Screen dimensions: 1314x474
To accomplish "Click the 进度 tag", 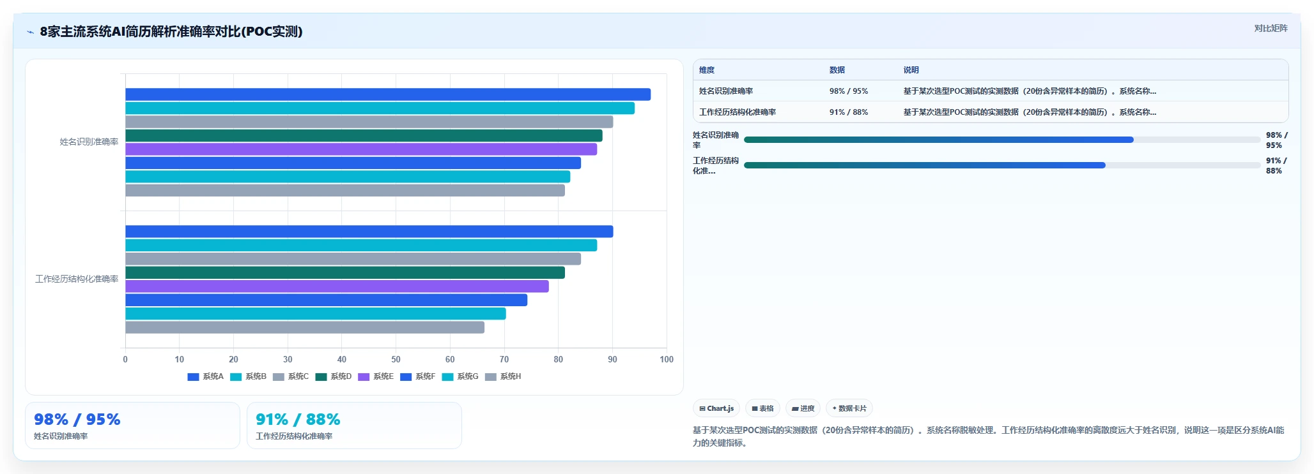I will [803, 408].
